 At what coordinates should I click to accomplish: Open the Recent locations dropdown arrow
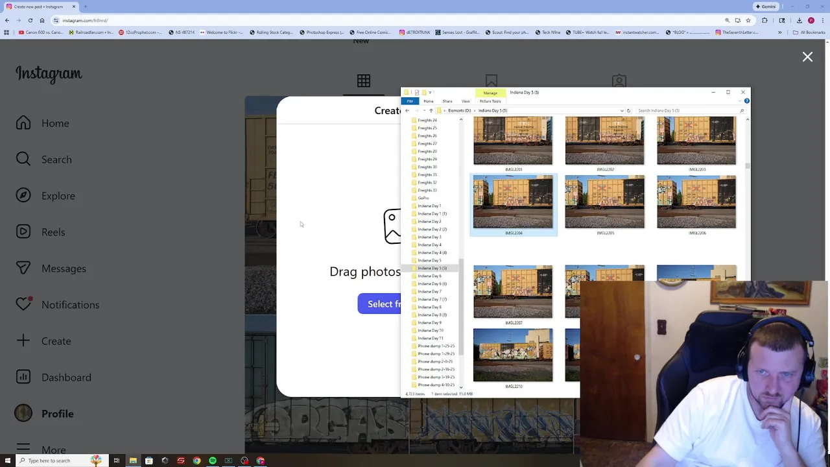click(424, 111)
